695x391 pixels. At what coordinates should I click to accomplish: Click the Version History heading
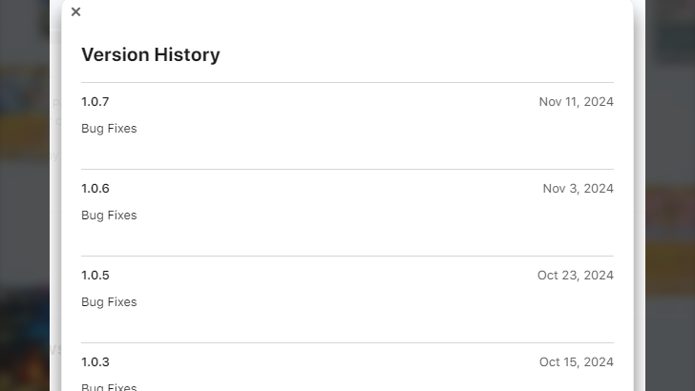(x=151, y=55)
